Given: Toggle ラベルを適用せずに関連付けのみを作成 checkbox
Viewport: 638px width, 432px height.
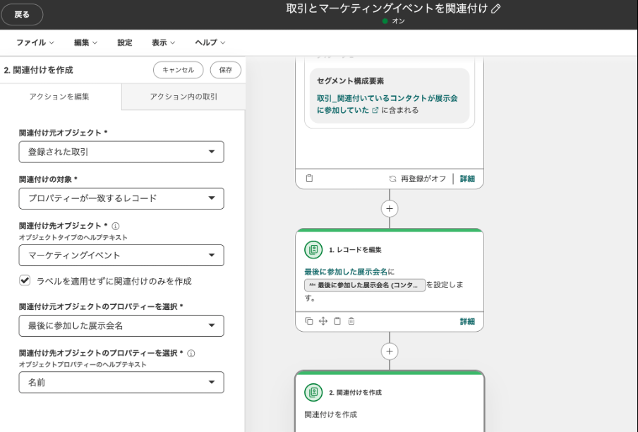Looking at the screenshot, I should point(25,280).
